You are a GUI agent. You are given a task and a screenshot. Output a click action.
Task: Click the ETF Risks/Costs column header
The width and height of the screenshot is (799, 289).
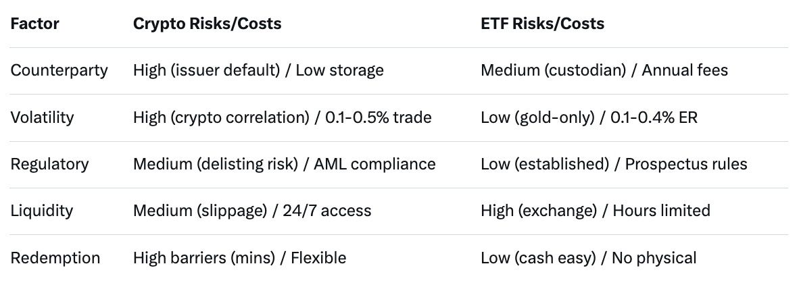(x=542, y=24)
